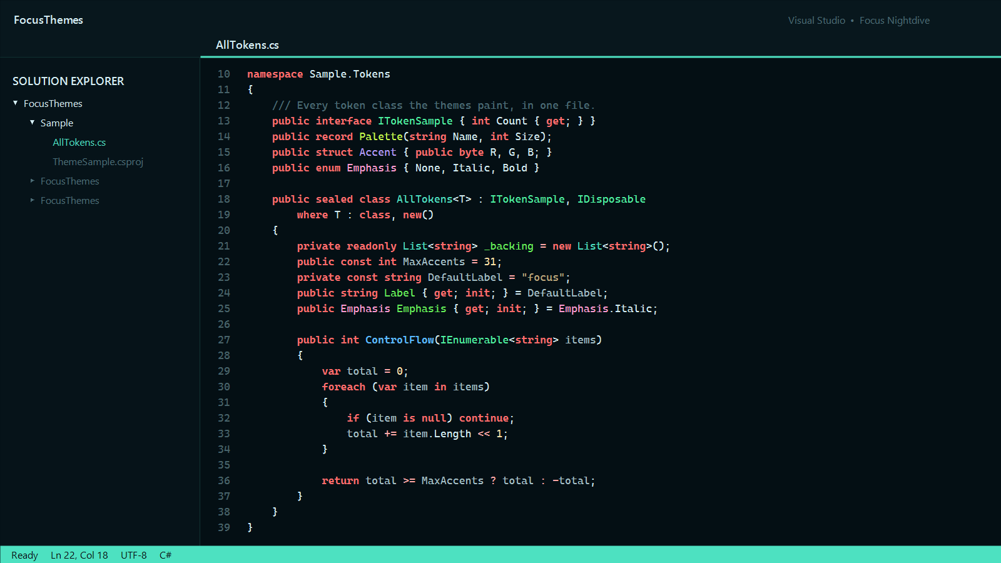Image resolution: width=1001 pixels, height=563 pixels.
Task: Collapse the top-level FocusThemes solution node
Action: [x=16, y=103]
